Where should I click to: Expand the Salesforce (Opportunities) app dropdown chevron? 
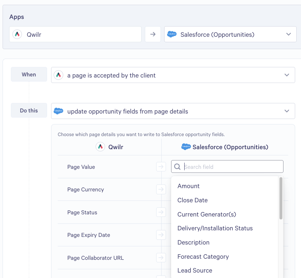click(x=289, y=34)
